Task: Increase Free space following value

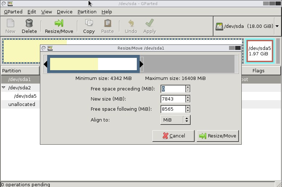Action: point(188,107)
